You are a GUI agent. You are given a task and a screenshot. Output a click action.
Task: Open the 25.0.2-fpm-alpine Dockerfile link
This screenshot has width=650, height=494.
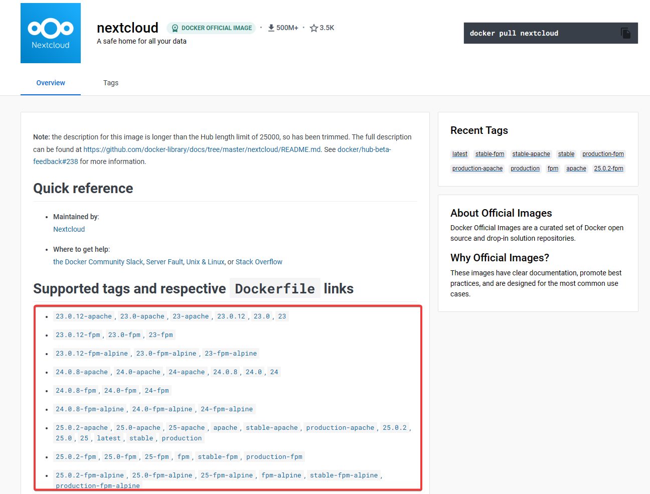(90, 475)
